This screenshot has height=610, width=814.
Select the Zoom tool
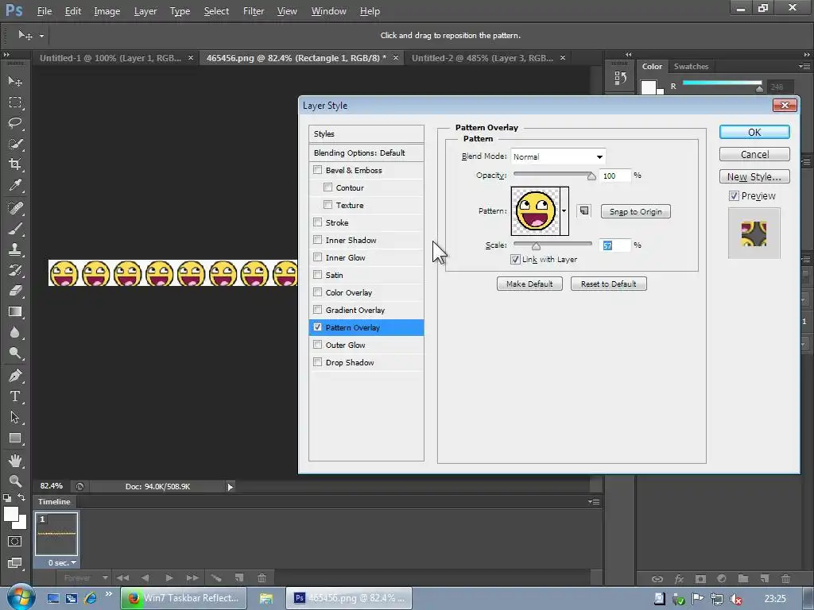point(15,481)
